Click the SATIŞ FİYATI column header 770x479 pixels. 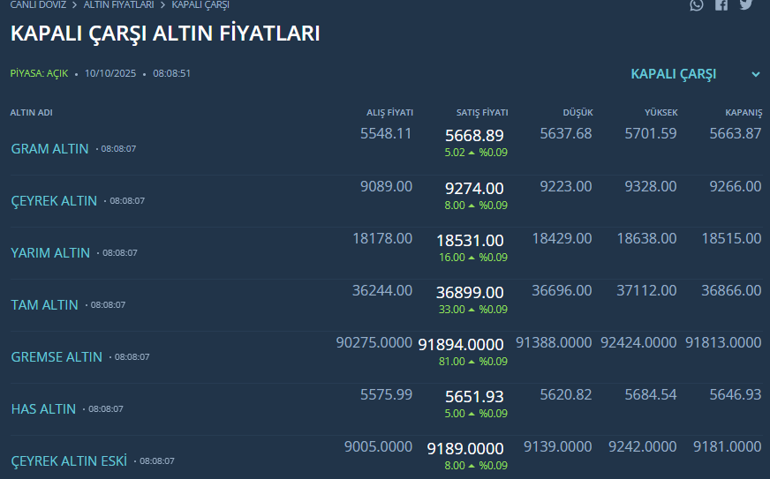click(x=481, y=113)
